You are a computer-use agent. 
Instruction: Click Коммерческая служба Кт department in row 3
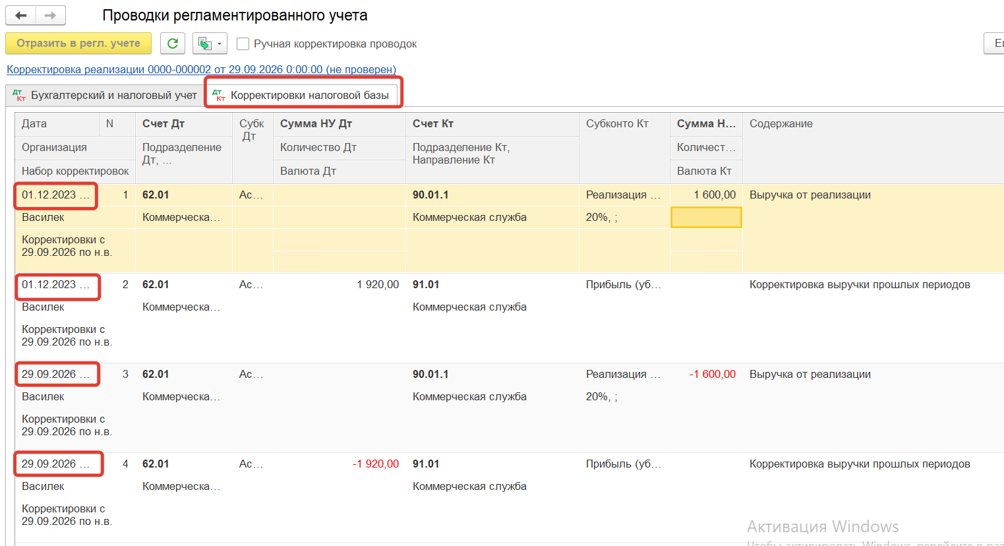click(x=469, y=396)
